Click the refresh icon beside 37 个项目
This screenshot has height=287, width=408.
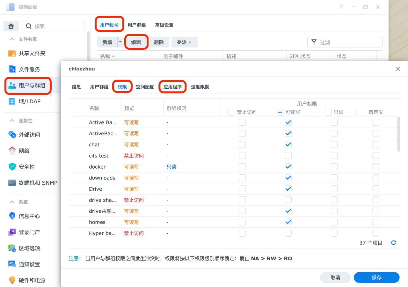click(x=394, y=243)
